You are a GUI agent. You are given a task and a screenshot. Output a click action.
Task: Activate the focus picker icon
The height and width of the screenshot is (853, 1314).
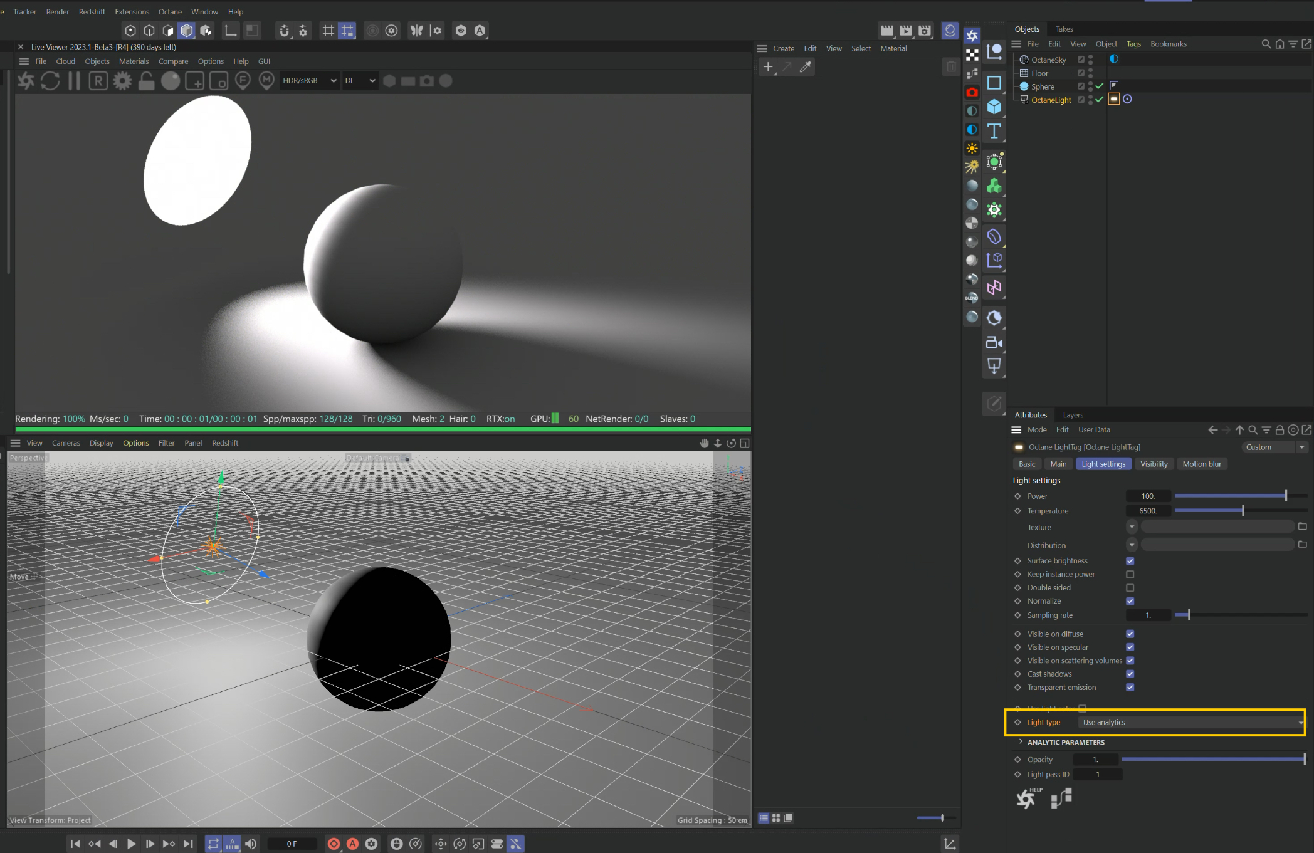[x=243, y=81]
